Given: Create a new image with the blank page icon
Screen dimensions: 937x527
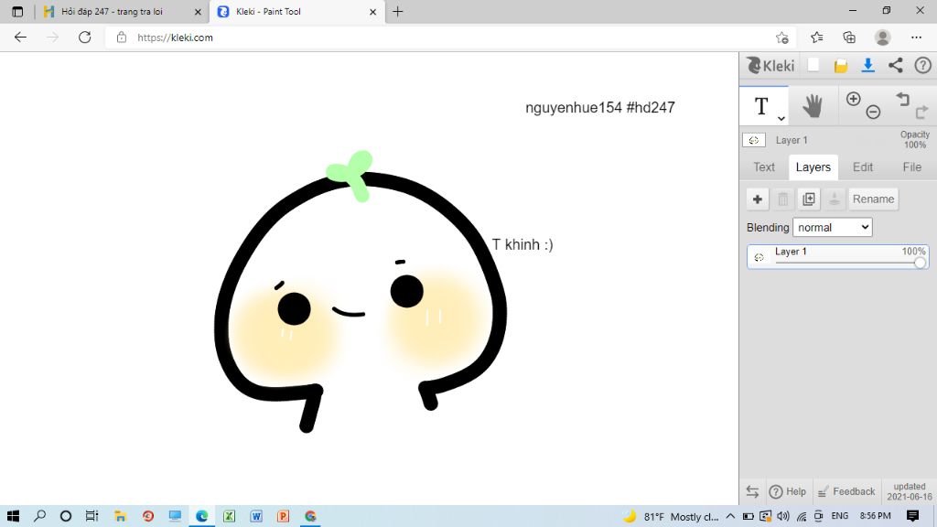Looking at the screenshot, I should click(813, 65).
